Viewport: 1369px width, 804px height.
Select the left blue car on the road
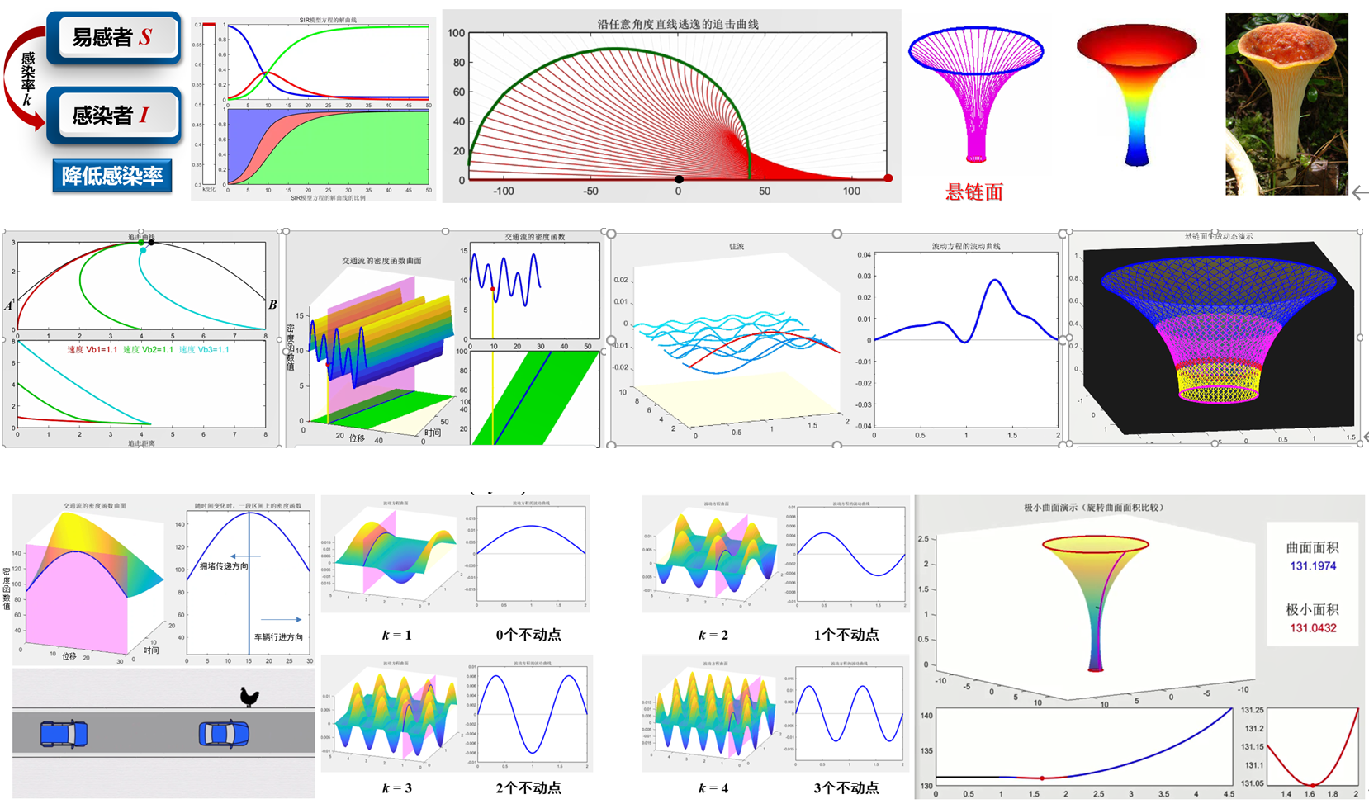(64, 733)
